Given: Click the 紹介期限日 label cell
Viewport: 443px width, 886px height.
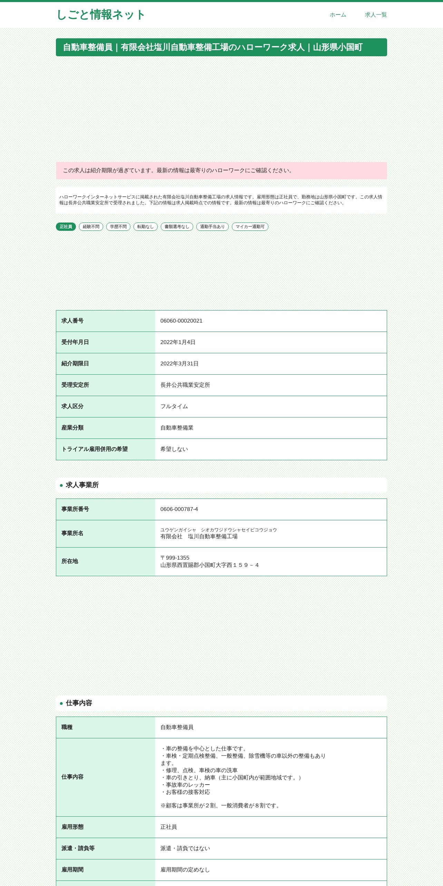Looking at the screenshot, I should [x=106, y=364].
